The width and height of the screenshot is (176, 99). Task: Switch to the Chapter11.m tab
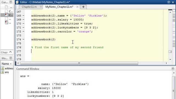29,7
